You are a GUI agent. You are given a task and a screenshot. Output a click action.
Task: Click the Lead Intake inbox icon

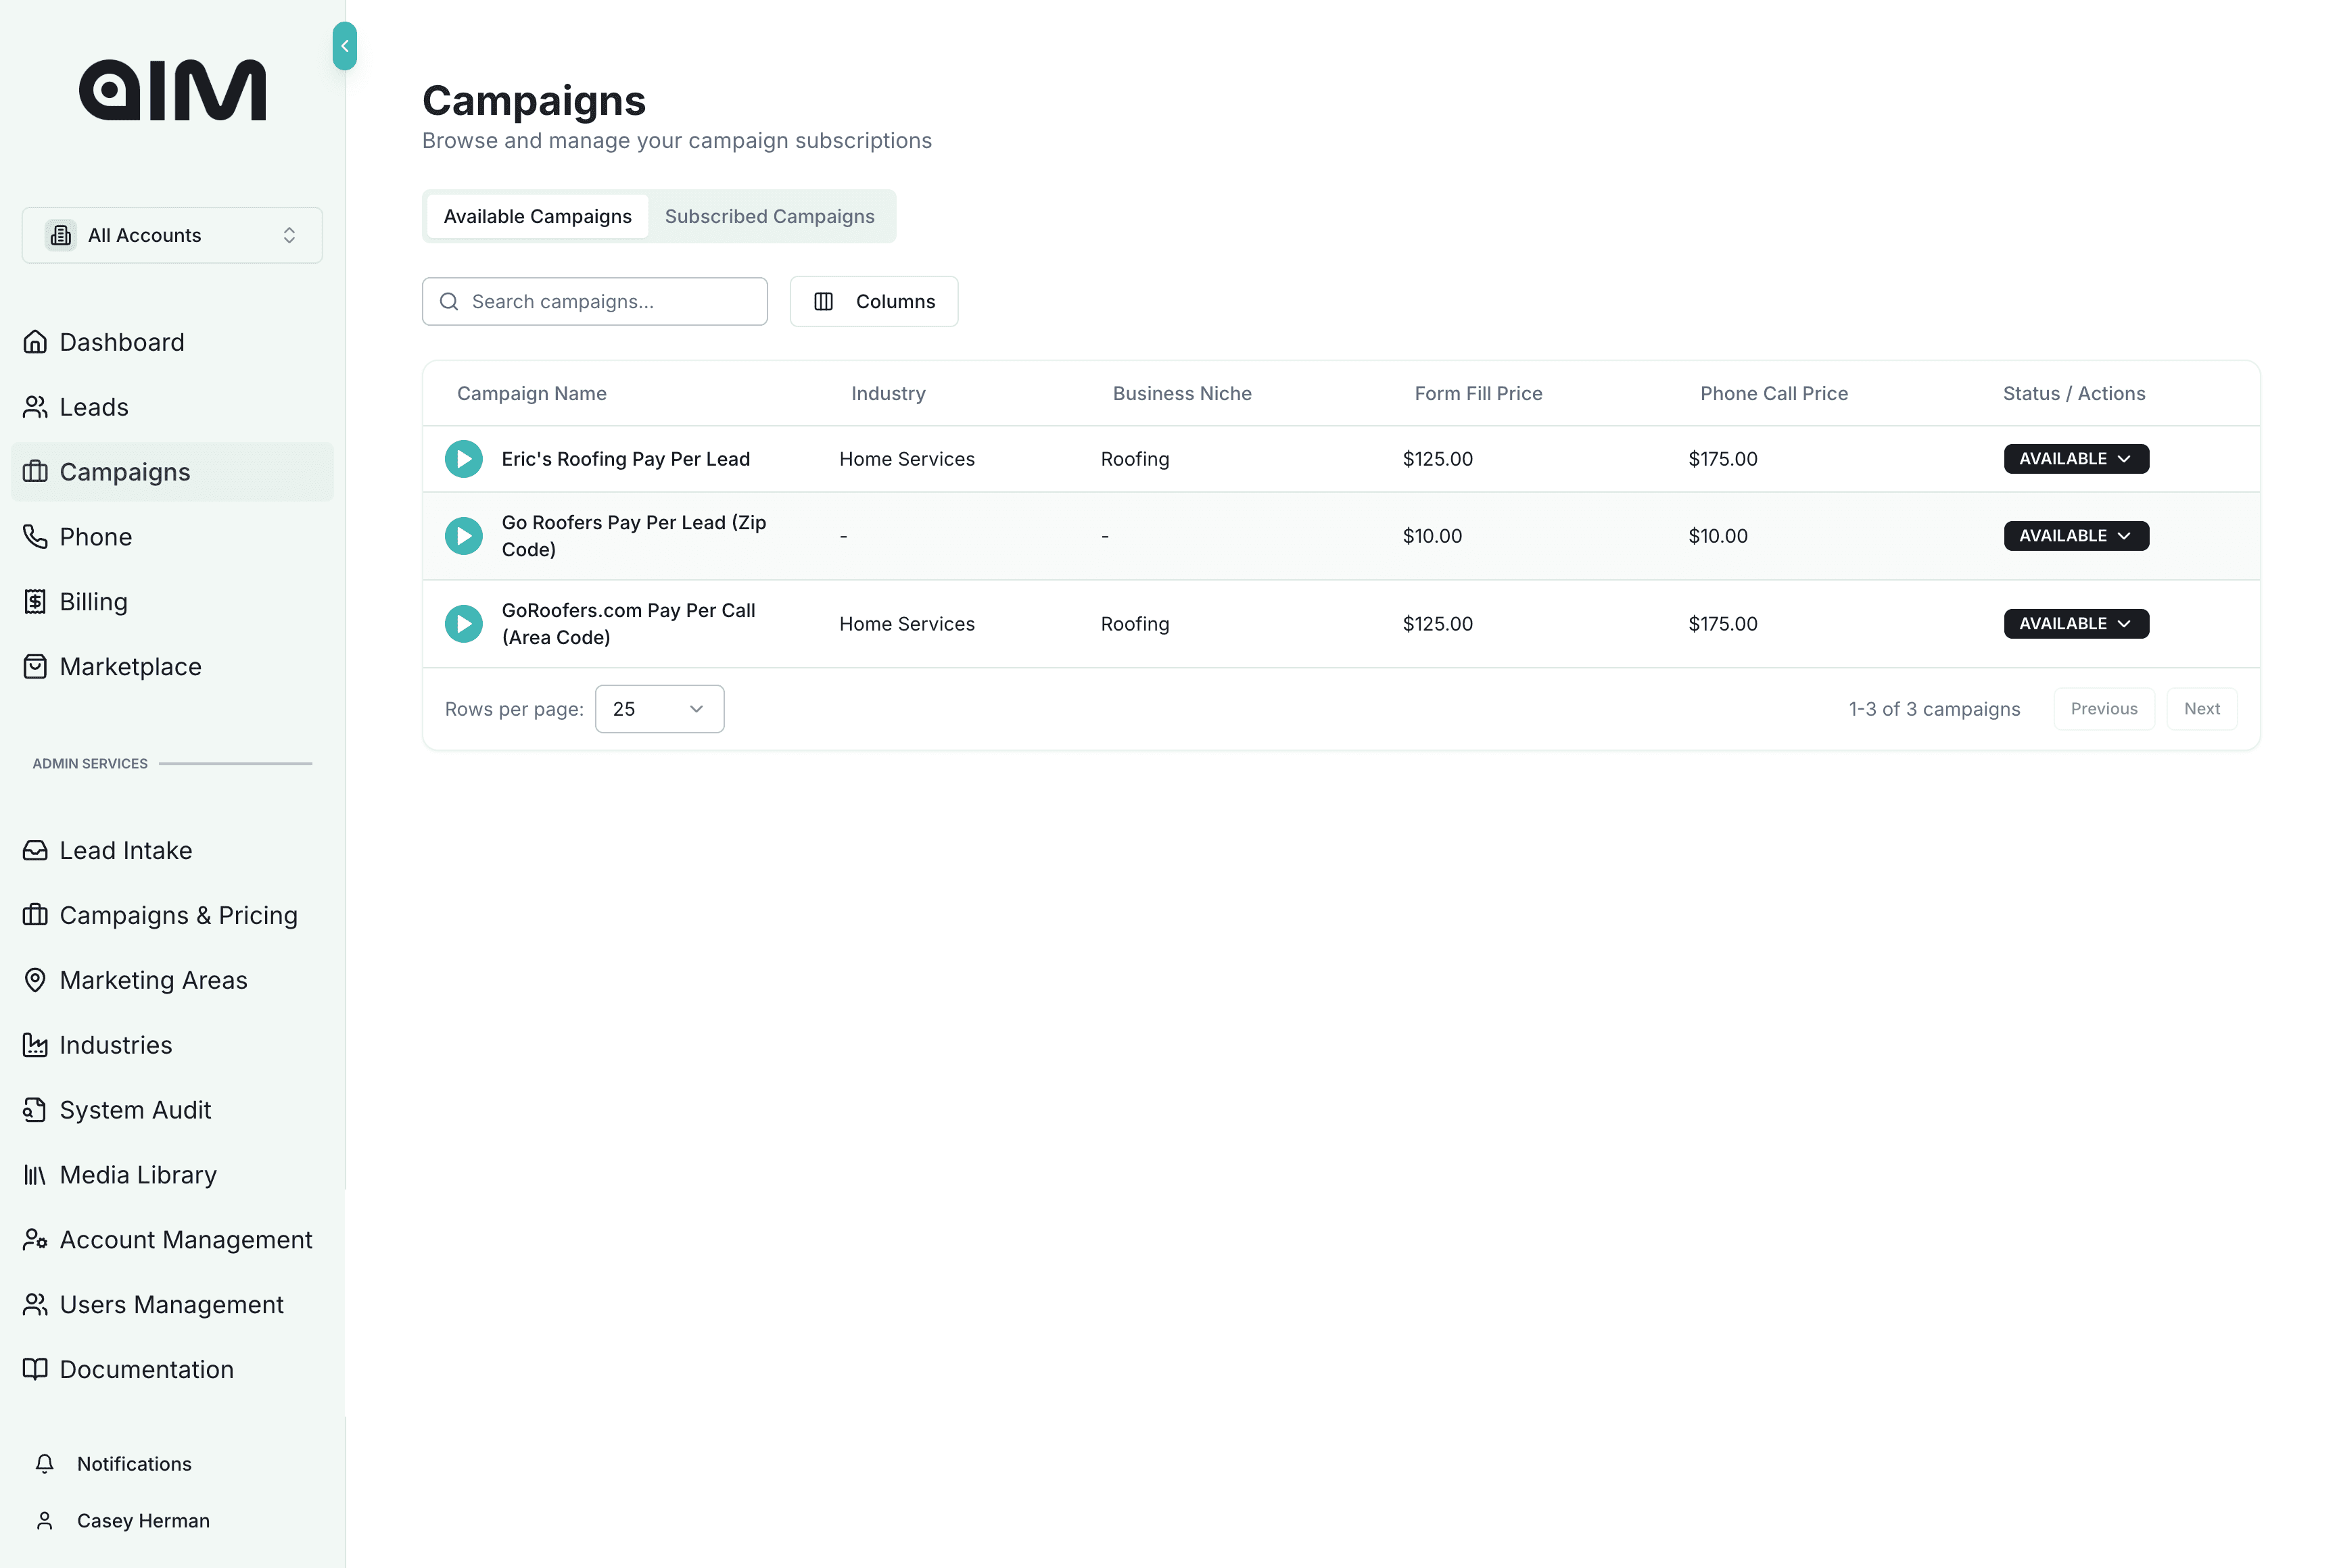tap(35, 851)
